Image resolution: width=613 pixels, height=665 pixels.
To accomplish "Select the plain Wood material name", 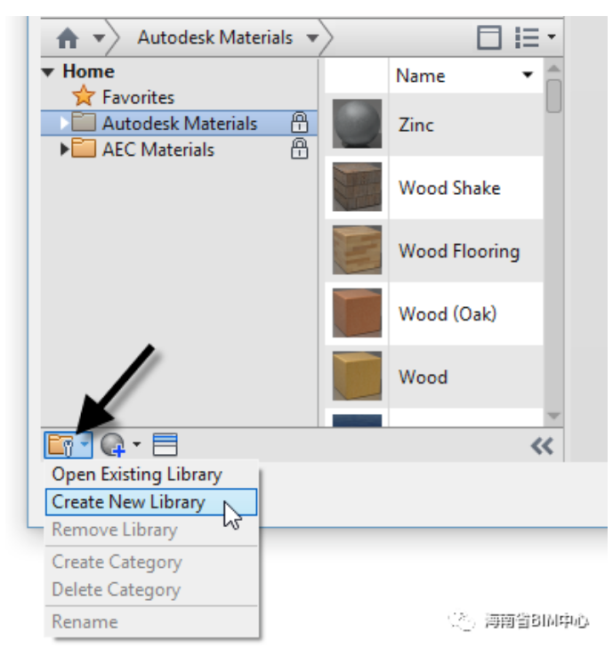I will coord(423,377).
